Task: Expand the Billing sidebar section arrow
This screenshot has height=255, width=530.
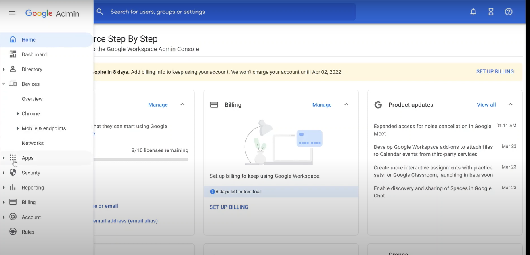Action: coord(4,202)
